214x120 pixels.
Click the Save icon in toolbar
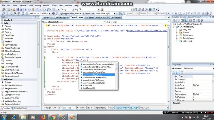(x=18, y=9)
